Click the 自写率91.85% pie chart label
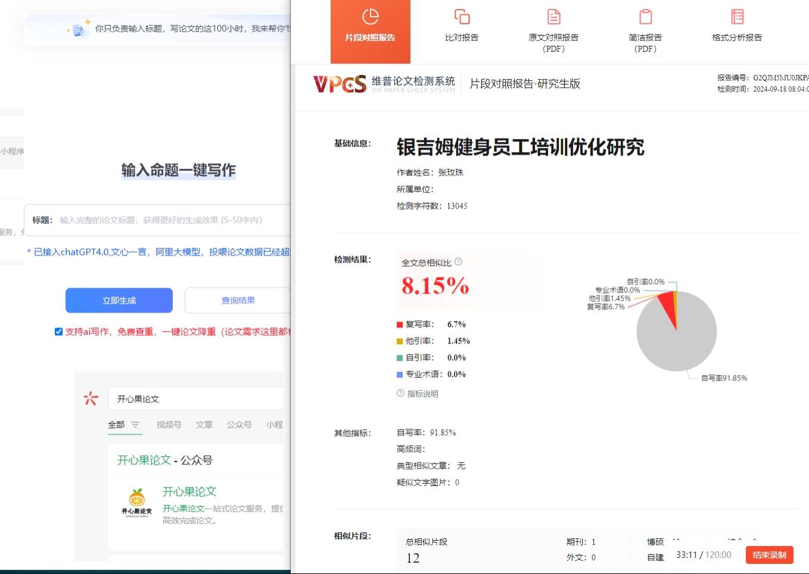This screenshot has width=809, height=574. pyautogui.click(x=724, y=378)
